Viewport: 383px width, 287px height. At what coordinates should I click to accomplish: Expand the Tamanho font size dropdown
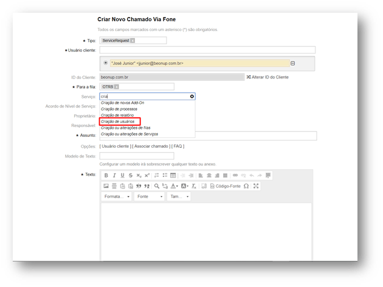(x=179, y=197)
